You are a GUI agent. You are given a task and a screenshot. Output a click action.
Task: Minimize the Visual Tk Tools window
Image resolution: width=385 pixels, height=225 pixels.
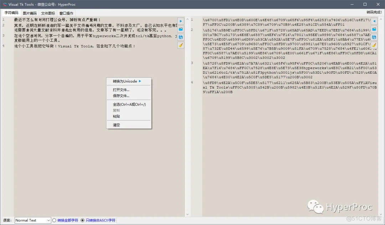pyautogui.click(x=352, y=4)
